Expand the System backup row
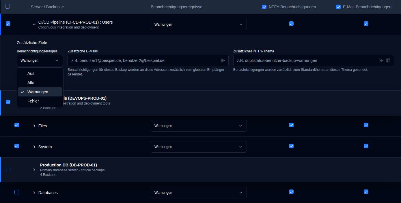401x203 pixels. [x=34, y=147]
